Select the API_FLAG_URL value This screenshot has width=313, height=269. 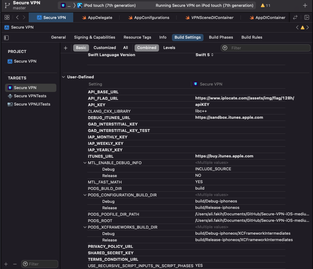244,98
